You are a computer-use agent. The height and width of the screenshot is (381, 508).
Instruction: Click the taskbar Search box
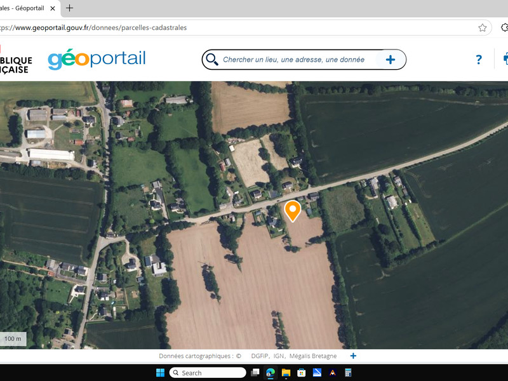[x=208, y=373]
